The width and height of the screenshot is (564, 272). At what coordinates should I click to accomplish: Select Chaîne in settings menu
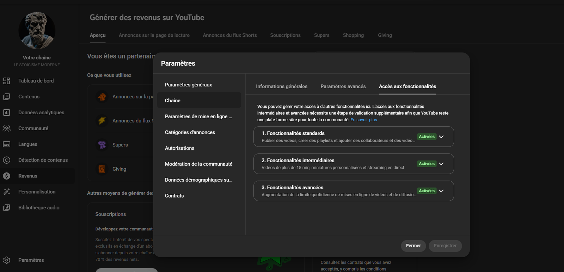pos(199,101)
